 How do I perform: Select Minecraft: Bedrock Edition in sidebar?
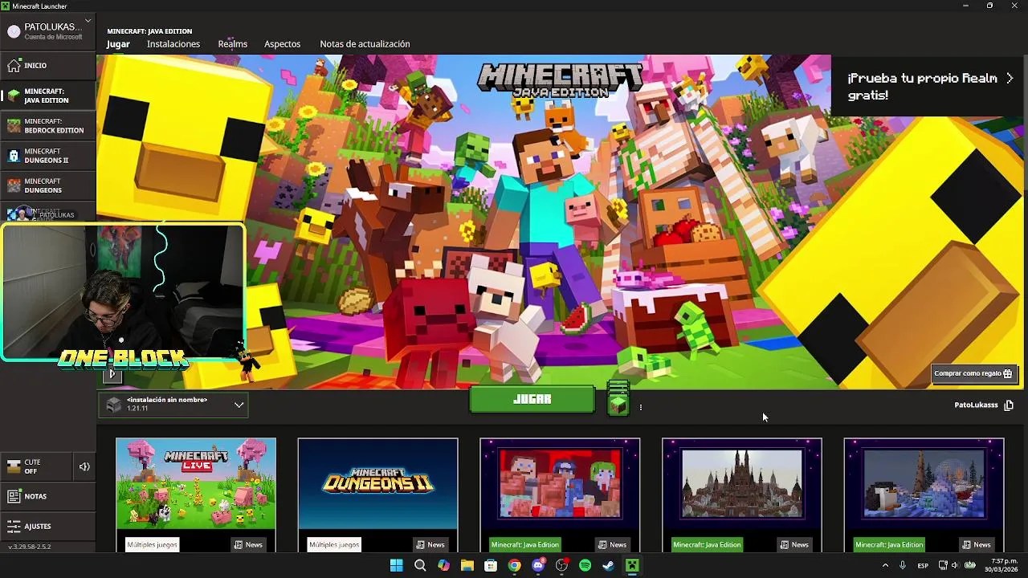[x=48, y=125]
